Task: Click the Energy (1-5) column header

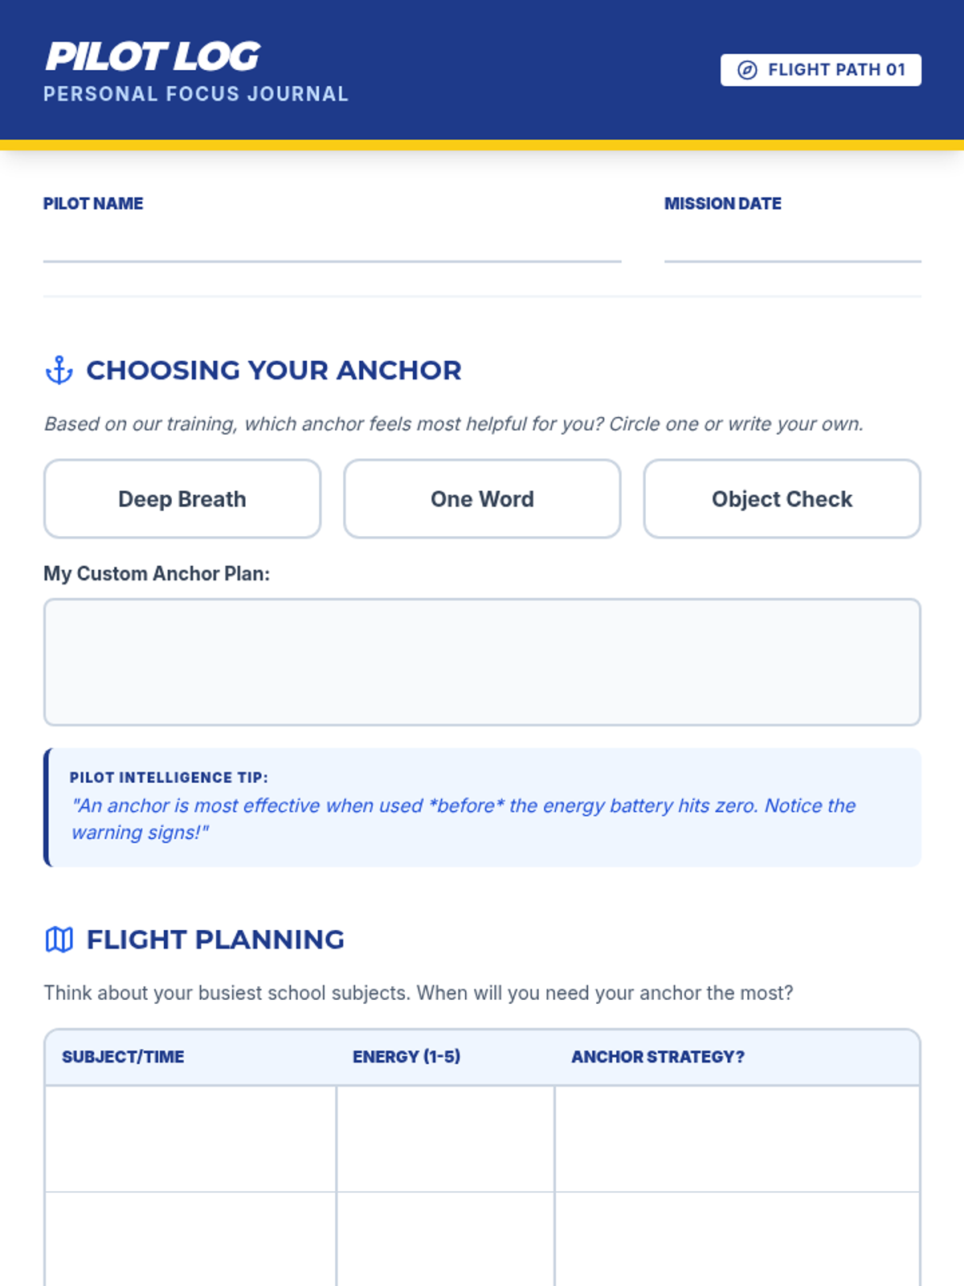Action: 406,1057
